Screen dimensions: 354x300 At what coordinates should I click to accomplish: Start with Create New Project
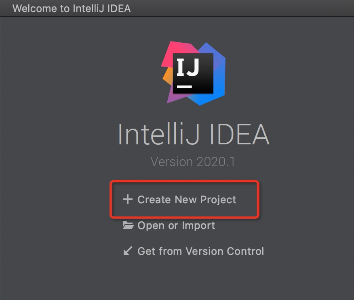click(x=187, y=200)
